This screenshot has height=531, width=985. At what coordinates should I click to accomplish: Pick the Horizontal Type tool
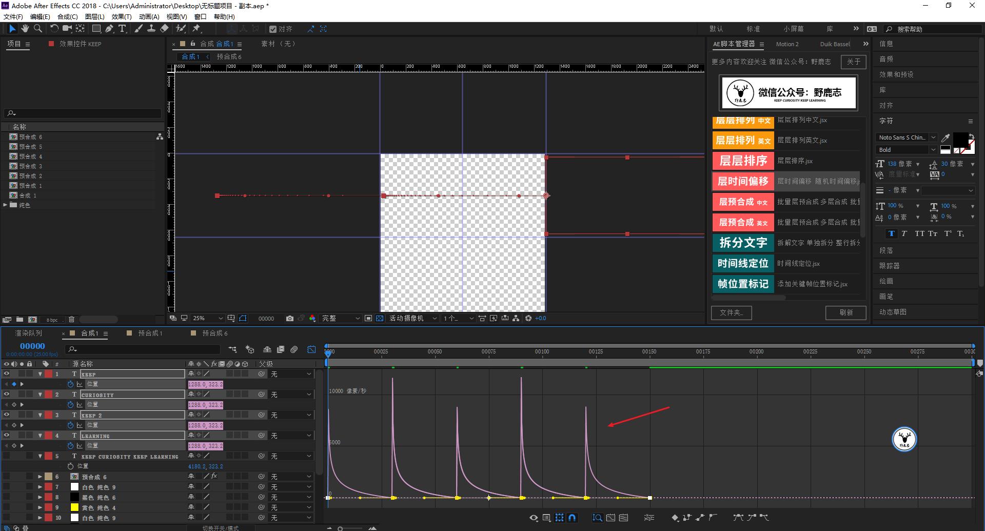(122, 29)
